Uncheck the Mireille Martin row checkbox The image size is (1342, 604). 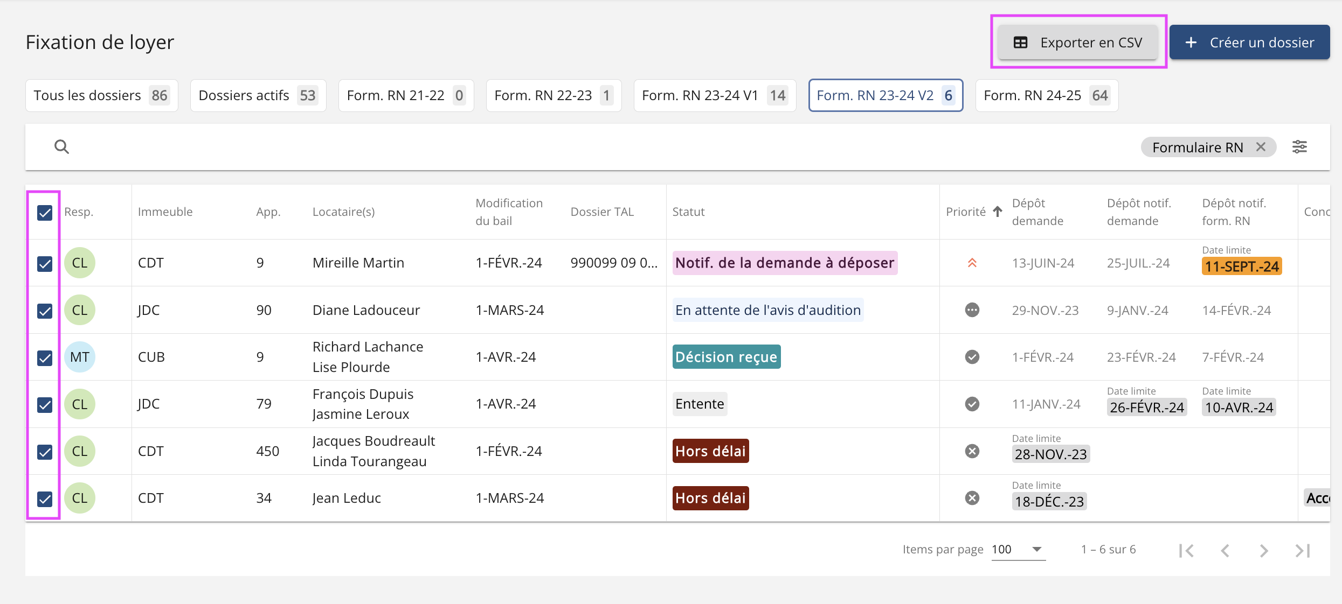(45, 264)
